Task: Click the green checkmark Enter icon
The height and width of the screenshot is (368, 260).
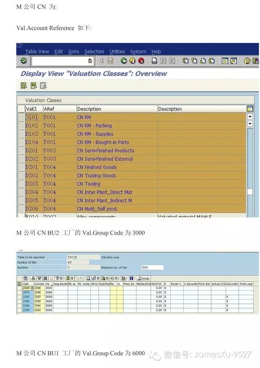Action: tap(24, 61)
